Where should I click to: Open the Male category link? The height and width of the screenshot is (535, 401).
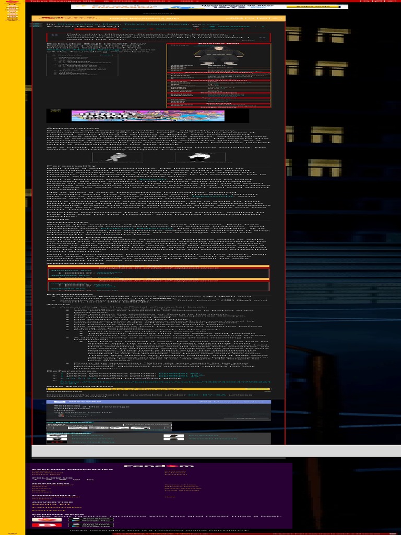[111, 24]
